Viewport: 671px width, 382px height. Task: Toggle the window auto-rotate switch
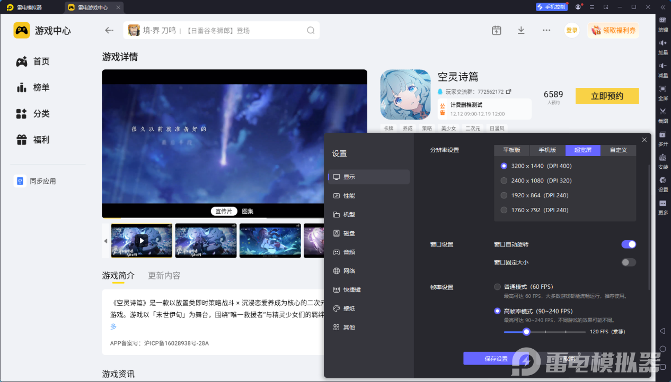pos(628,244)
